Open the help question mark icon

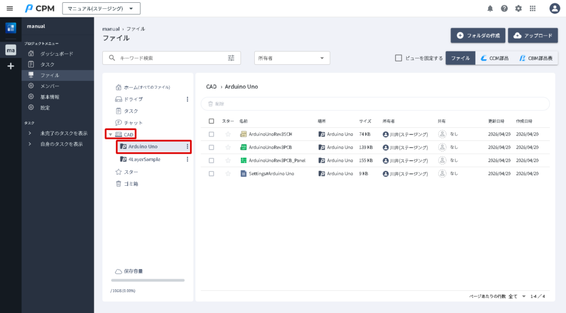click(x=504, y=8)
